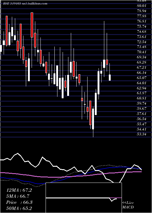The image size is (152, 213).
Task: Select the 75.74 price axis label
Action: [141, 26]
